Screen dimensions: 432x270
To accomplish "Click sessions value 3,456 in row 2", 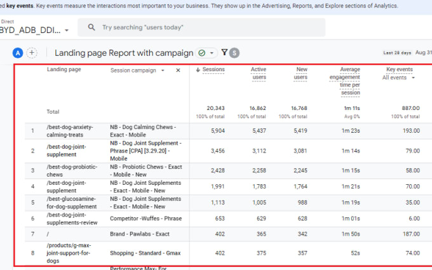I will tap(218, 151).
